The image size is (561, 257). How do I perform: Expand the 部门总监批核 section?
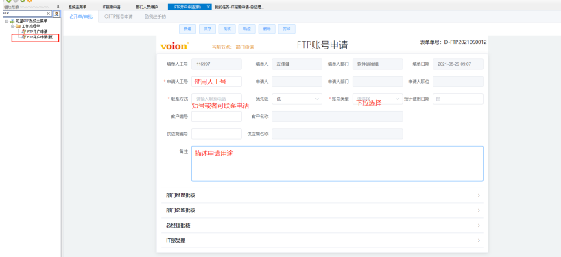click(322, 210)
